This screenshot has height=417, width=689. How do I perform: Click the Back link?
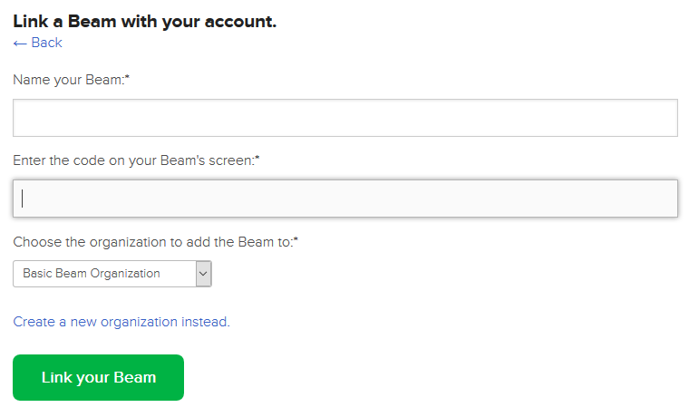[46, 43]
